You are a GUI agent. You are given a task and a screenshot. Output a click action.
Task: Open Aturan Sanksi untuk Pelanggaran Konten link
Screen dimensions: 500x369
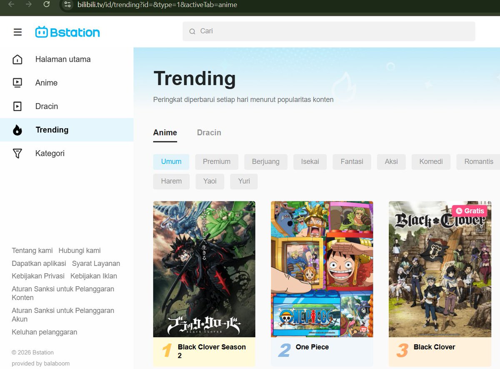[x=63, y=293]
